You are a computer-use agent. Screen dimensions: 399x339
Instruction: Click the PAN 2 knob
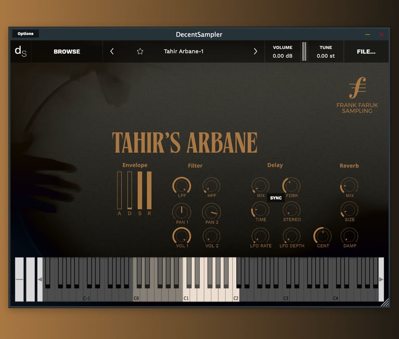(x=211, y=212)
